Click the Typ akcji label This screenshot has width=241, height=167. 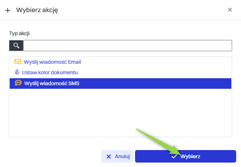(19, 33)
